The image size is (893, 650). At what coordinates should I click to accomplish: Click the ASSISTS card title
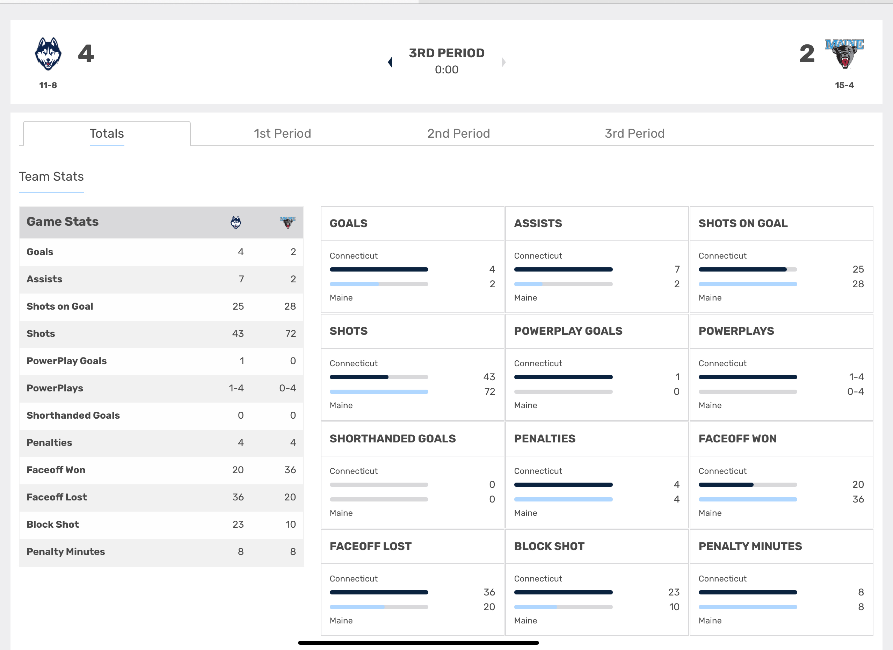coord(538,223)
